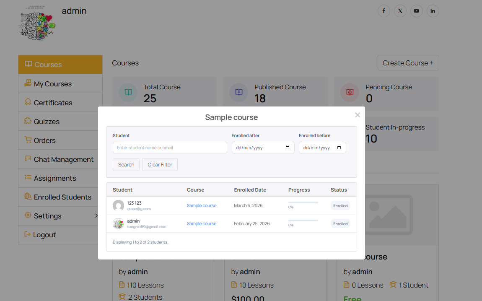
Task: Click the Facebook social icon
Action: [384, 11]
